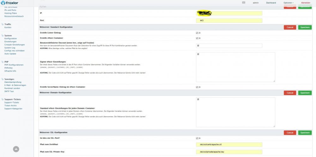
Task: Open Cronjob-Einstellungen in sidebar
Action: coord(14,45)
